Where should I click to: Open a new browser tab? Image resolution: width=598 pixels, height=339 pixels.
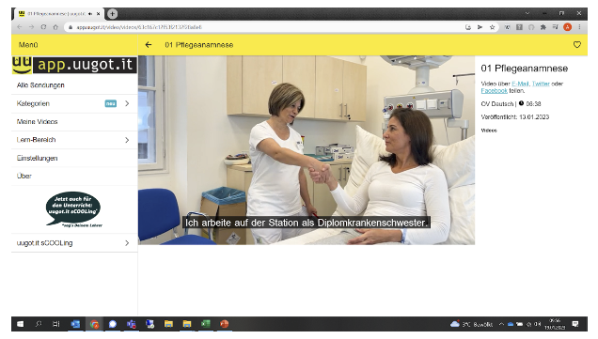click(112, 14)
